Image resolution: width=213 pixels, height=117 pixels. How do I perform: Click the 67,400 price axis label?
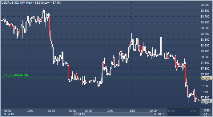[x=205, y=92]
